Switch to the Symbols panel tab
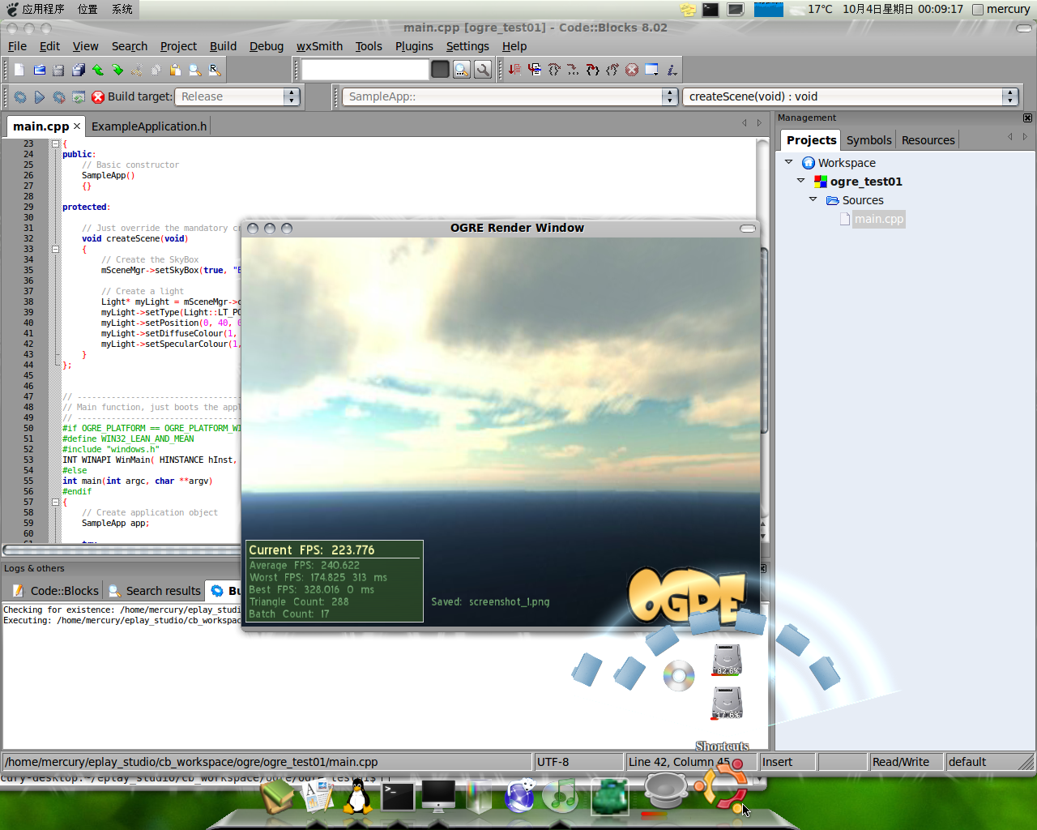 [868, 139]
